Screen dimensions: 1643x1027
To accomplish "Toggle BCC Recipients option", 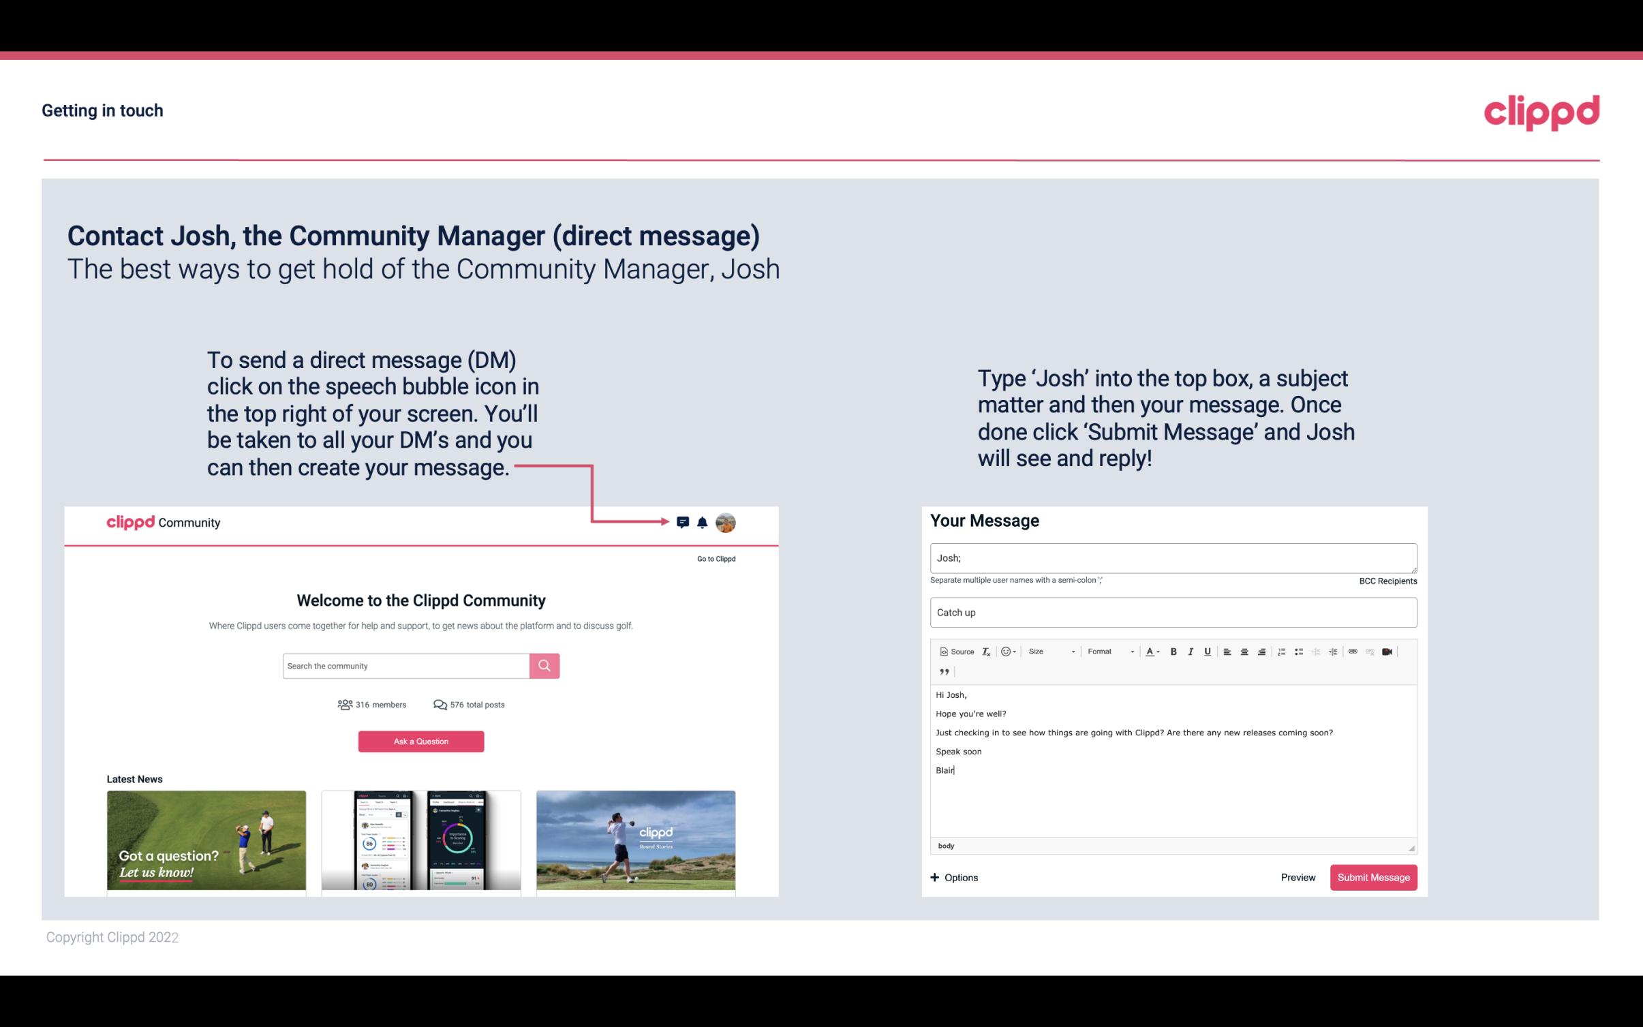I will (x=1387, y=581).
